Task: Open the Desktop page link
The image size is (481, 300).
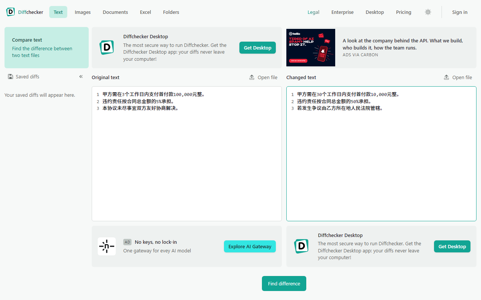Action: (375, 12)
